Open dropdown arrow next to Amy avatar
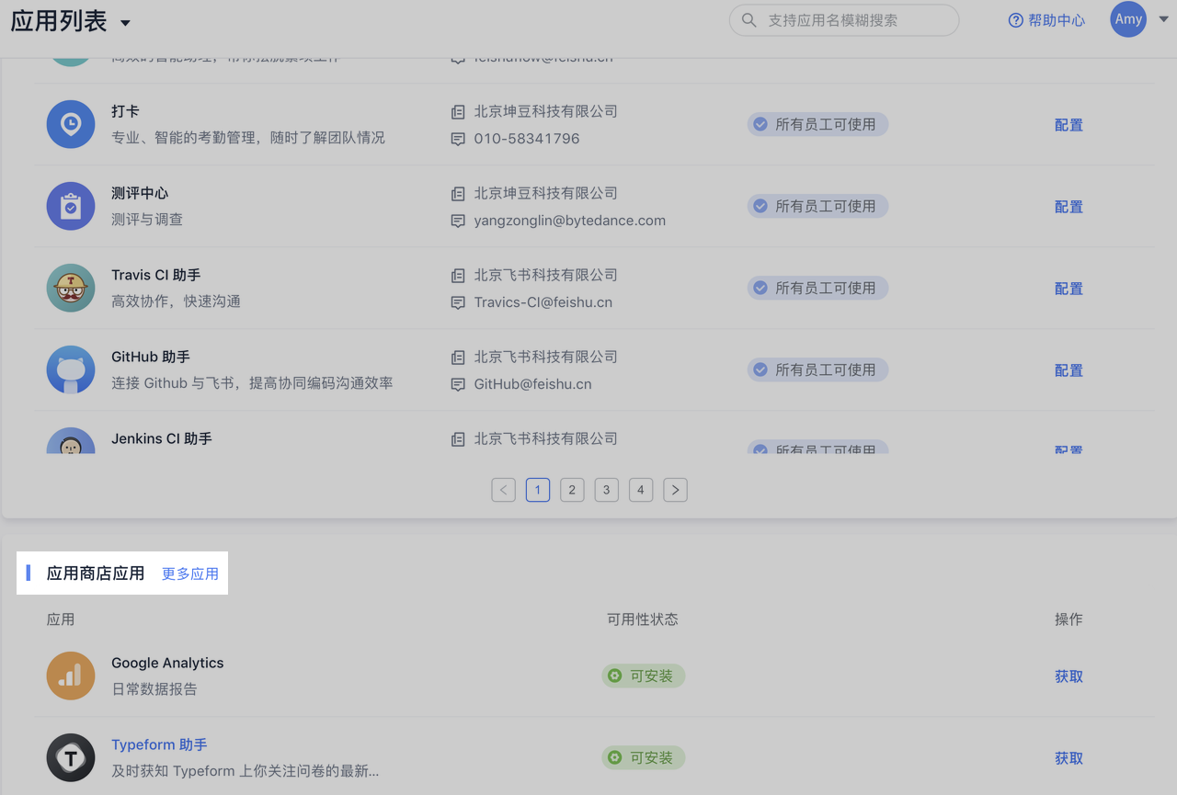The height and width of the screenshot is (795, 1177). (1162, 19)
